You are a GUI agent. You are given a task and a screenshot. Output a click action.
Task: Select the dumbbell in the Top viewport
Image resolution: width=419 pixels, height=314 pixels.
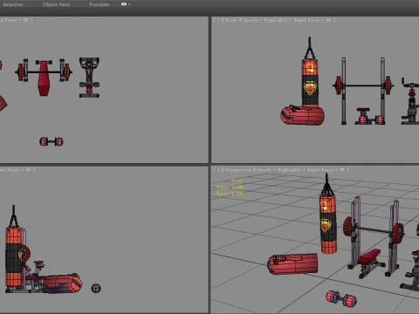52,141
